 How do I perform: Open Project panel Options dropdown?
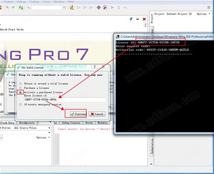coord(203,14)
